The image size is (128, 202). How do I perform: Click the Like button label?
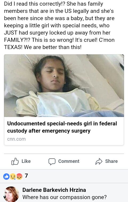tap(26, 161)
